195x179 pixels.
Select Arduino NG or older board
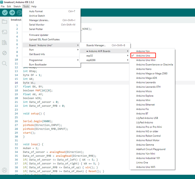[x=152, y=131]
